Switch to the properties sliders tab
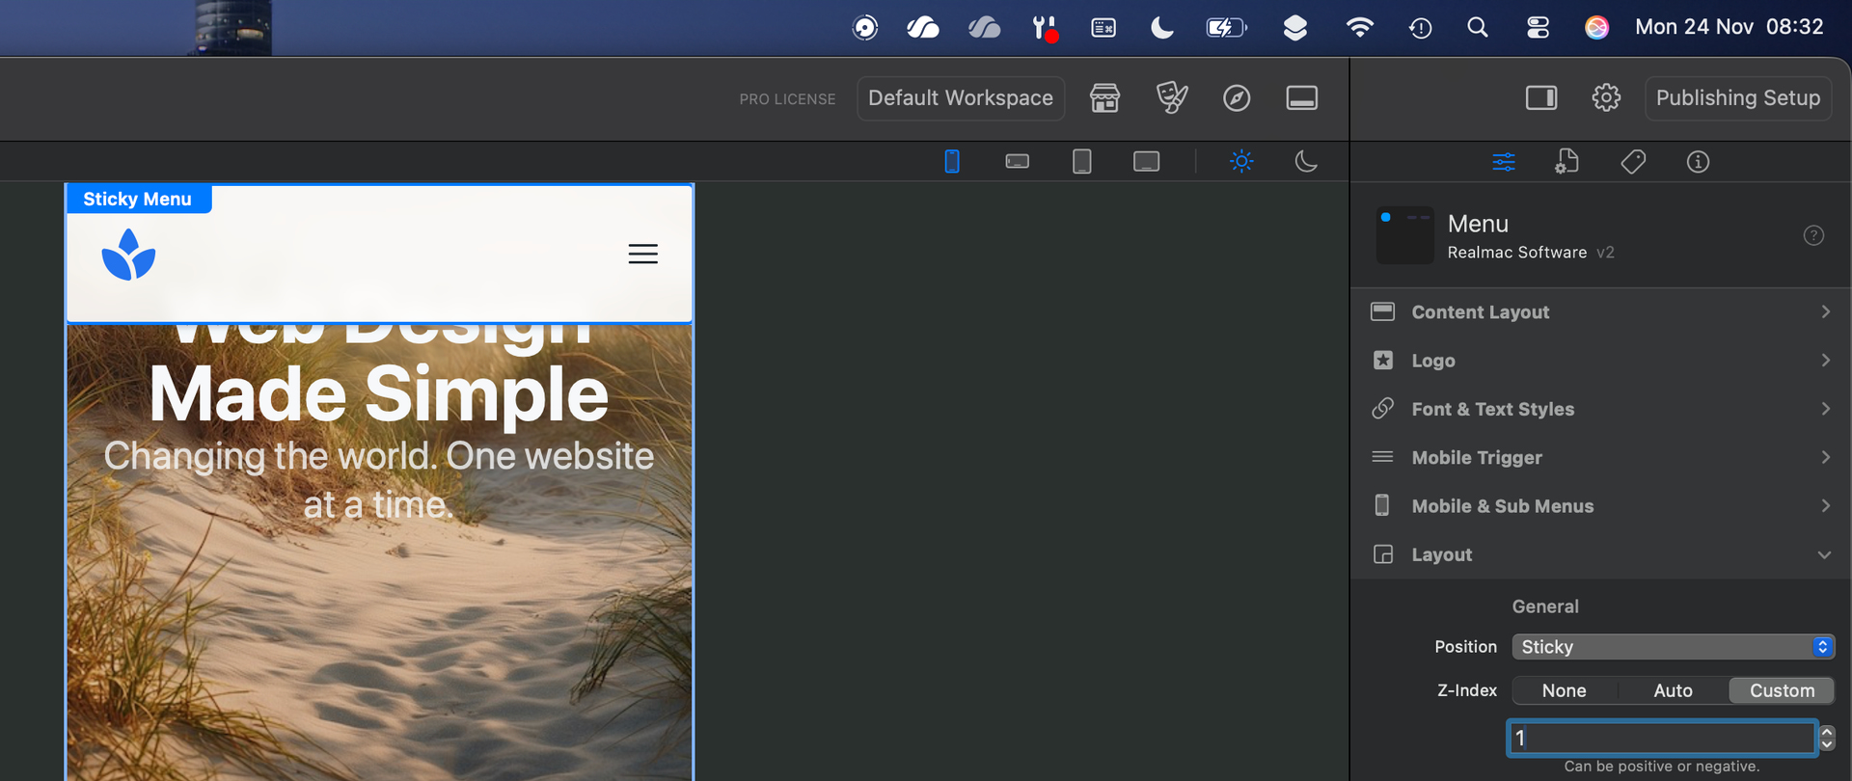This screenshot has height=781, width=1852. [x=1504, y=162]
